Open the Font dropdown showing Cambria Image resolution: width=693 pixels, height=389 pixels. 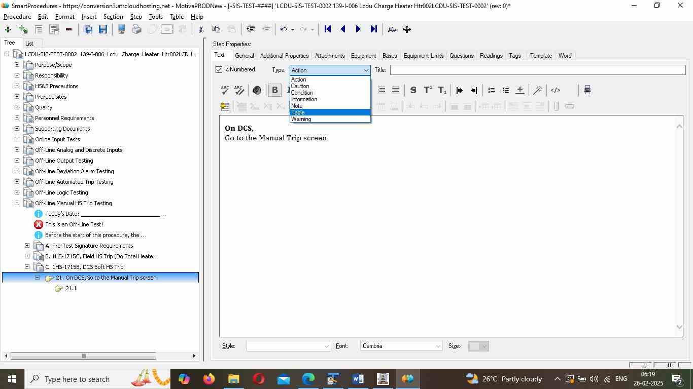tap(401, 346)
